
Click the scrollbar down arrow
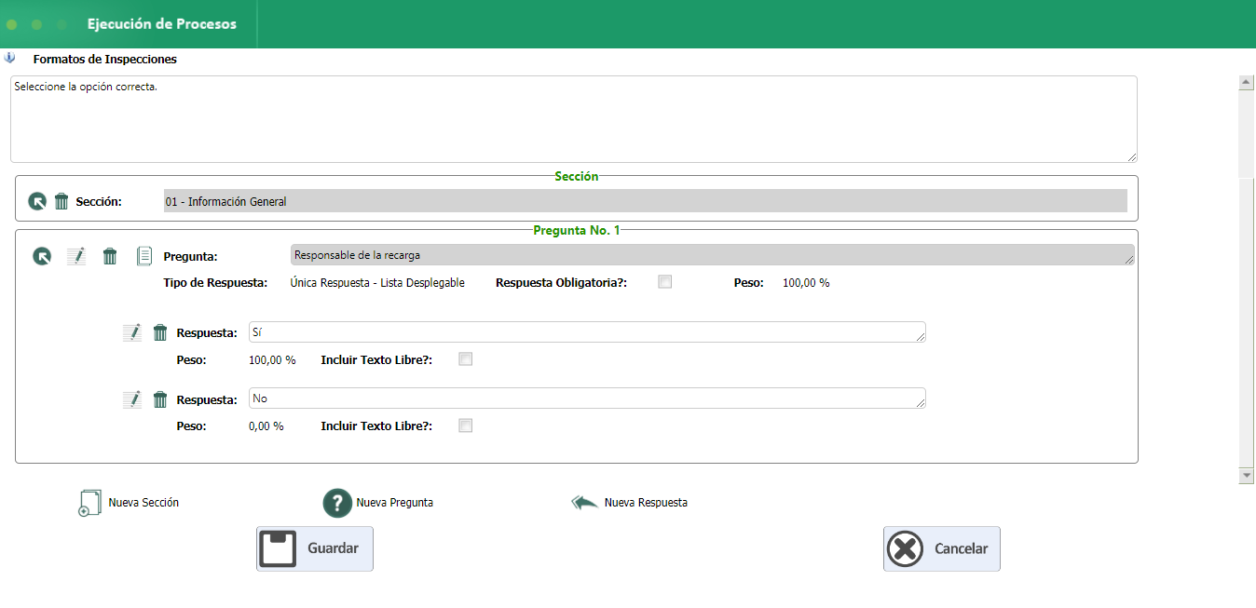pos(1247,476)
